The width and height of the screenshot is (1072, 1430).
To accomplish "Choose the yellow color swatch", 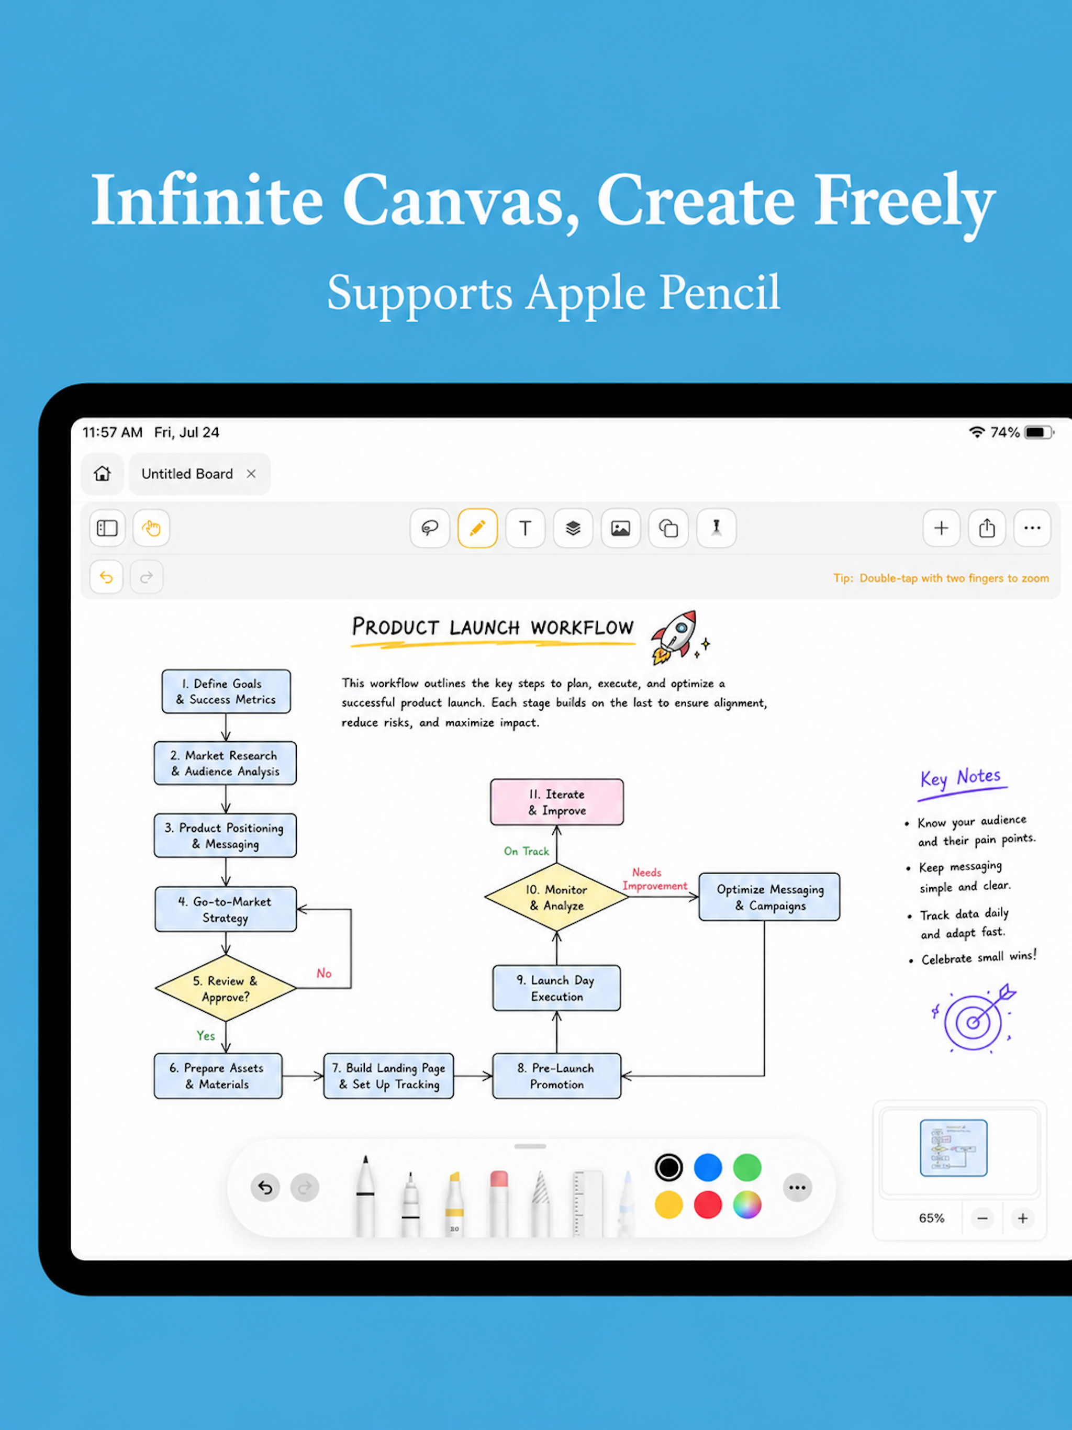I will 668,1205.
